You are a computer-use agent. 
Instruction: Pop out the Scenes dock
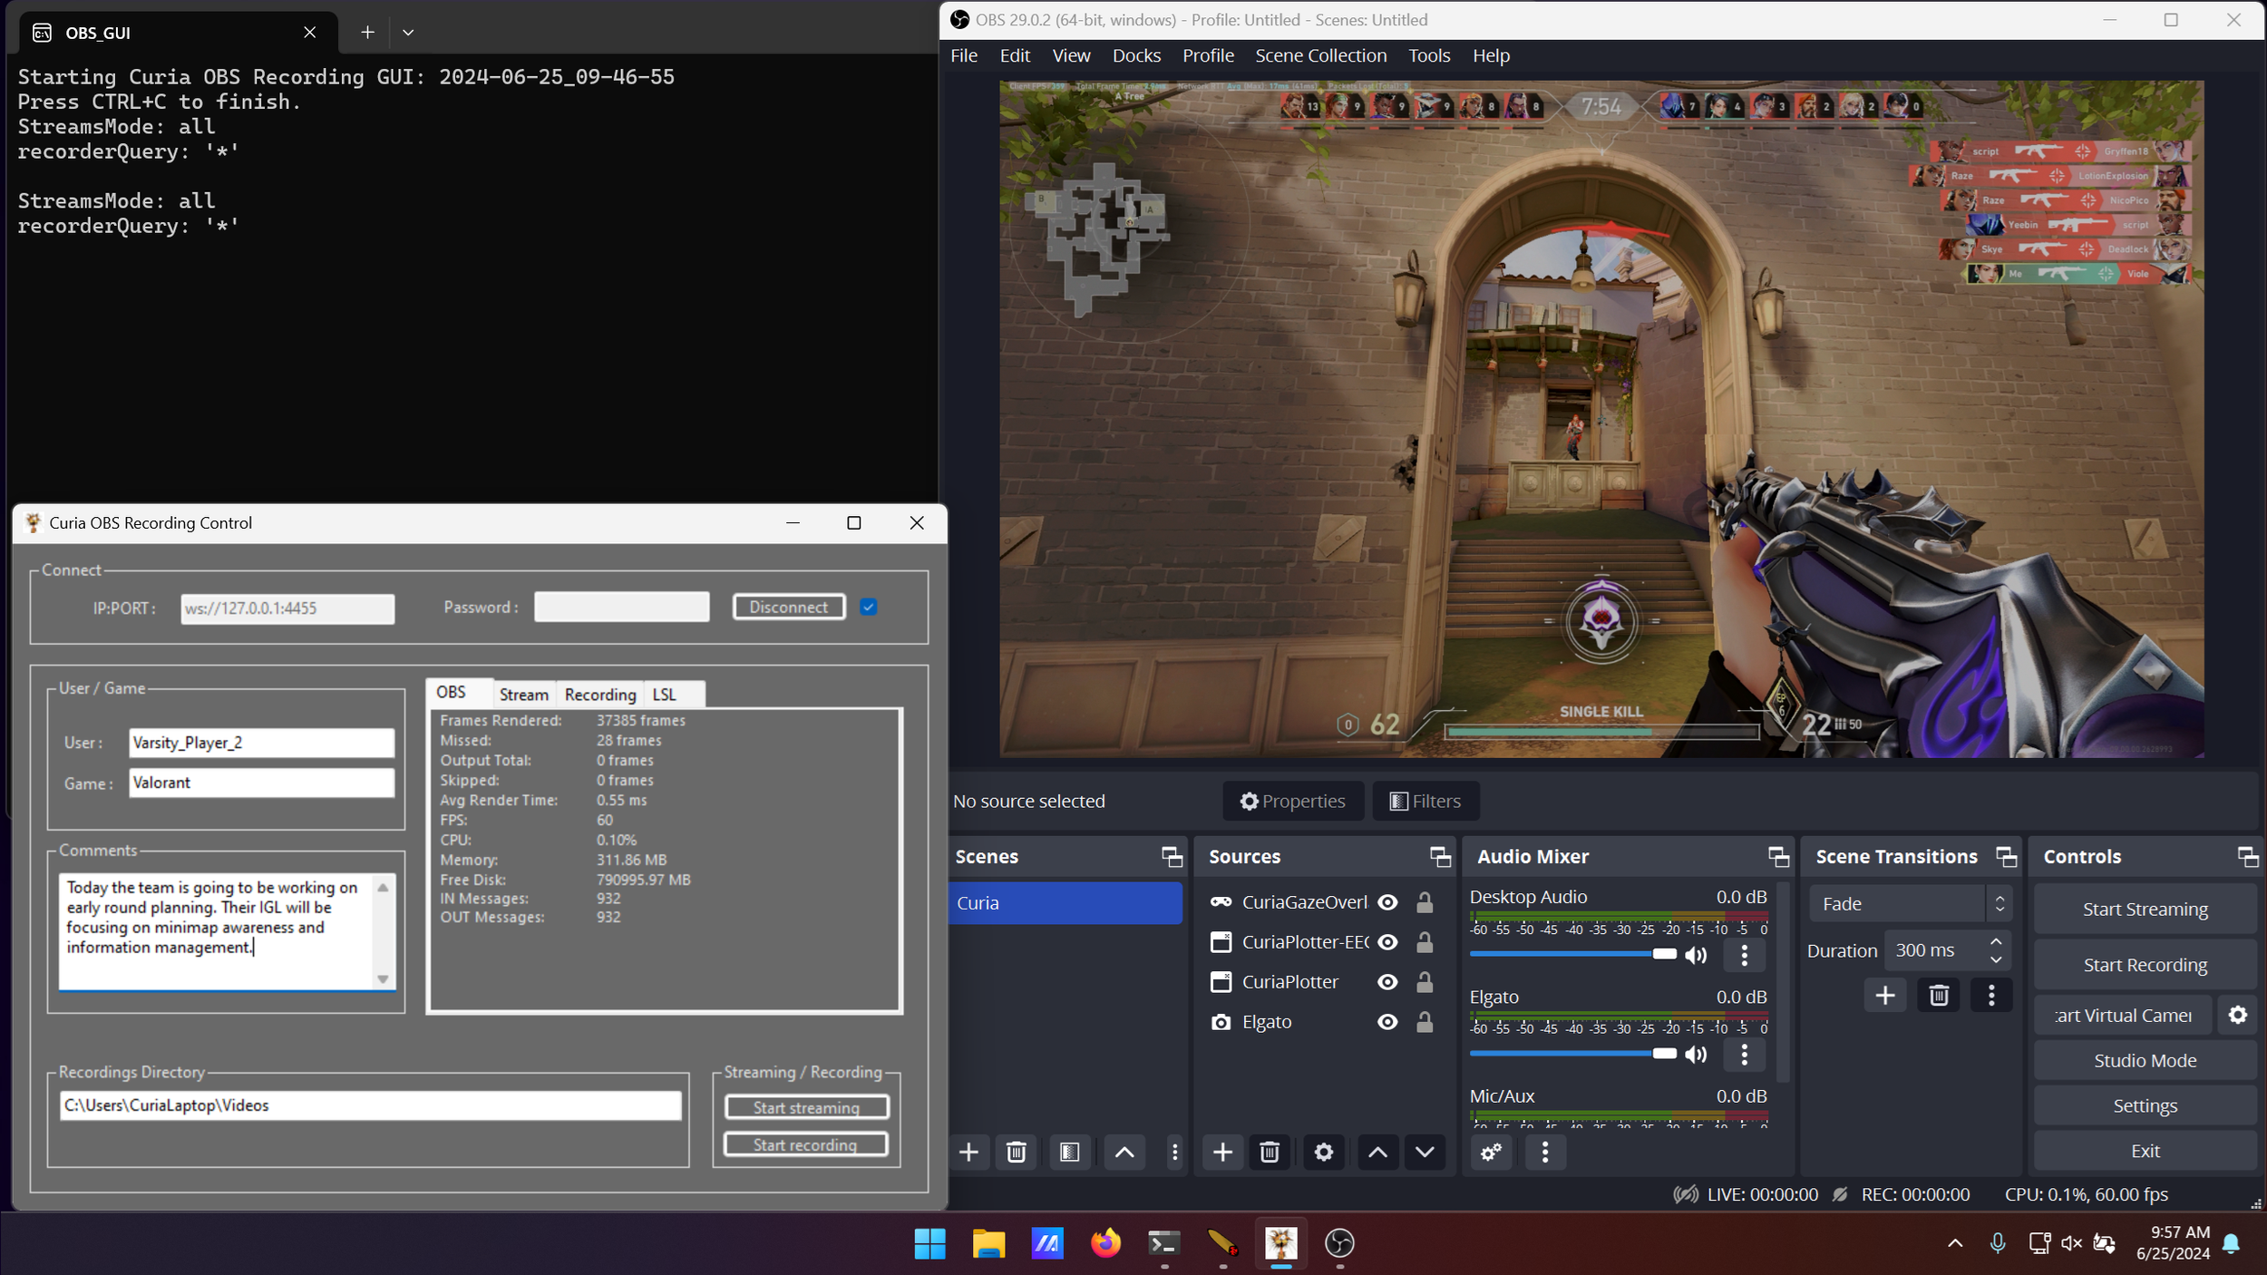1172,856
